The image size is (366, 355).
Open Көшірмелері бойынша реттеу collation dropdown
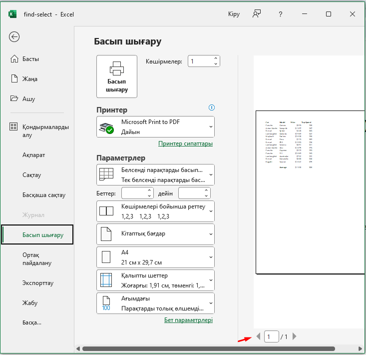coord(155,211)
